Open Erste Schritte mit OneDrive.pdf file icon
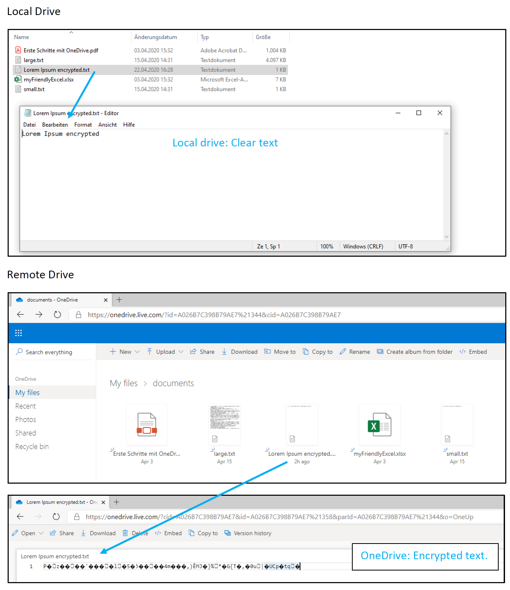Image resolution: width=510 pixels, height=590 pixels. point(18,50)
